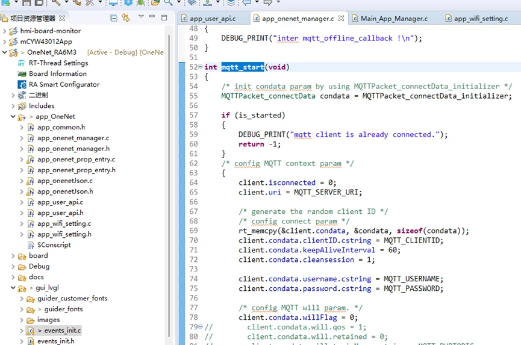Select events_init.c in project tree
Viewport: 521px width, 345px height.
(62, 331)
